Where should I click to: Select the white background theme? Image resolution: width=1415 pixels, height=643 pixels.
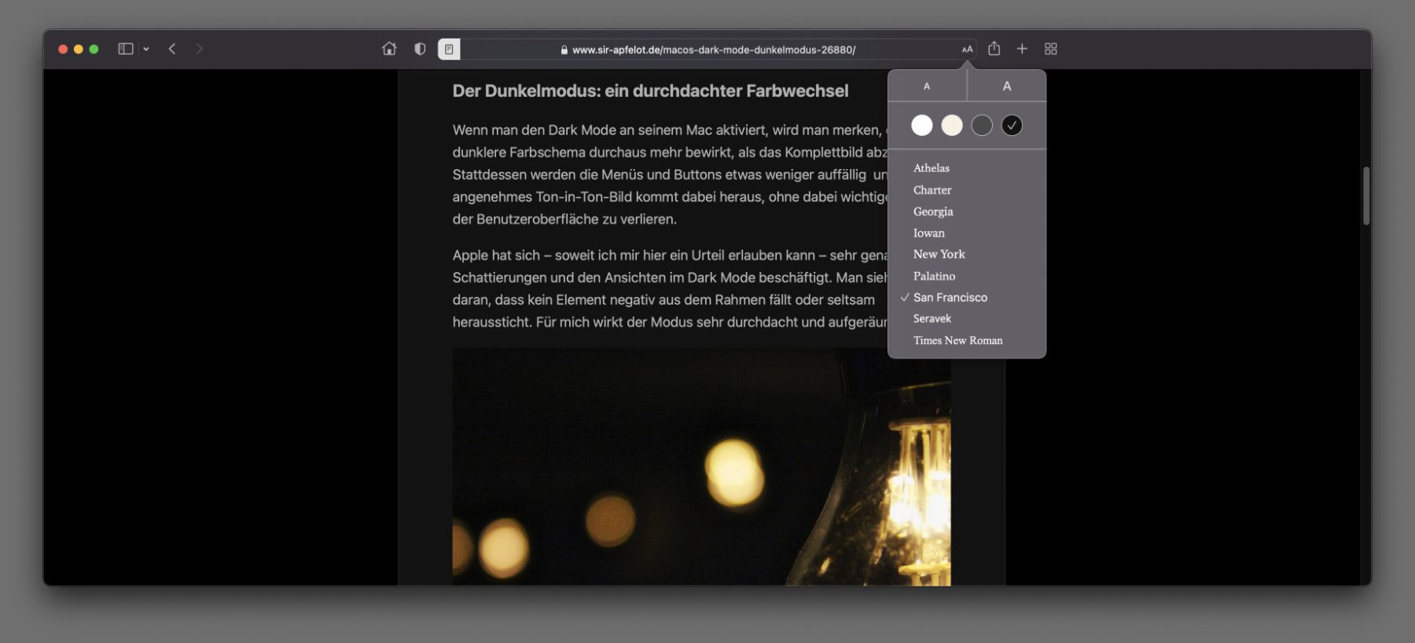tap(922, 125)
